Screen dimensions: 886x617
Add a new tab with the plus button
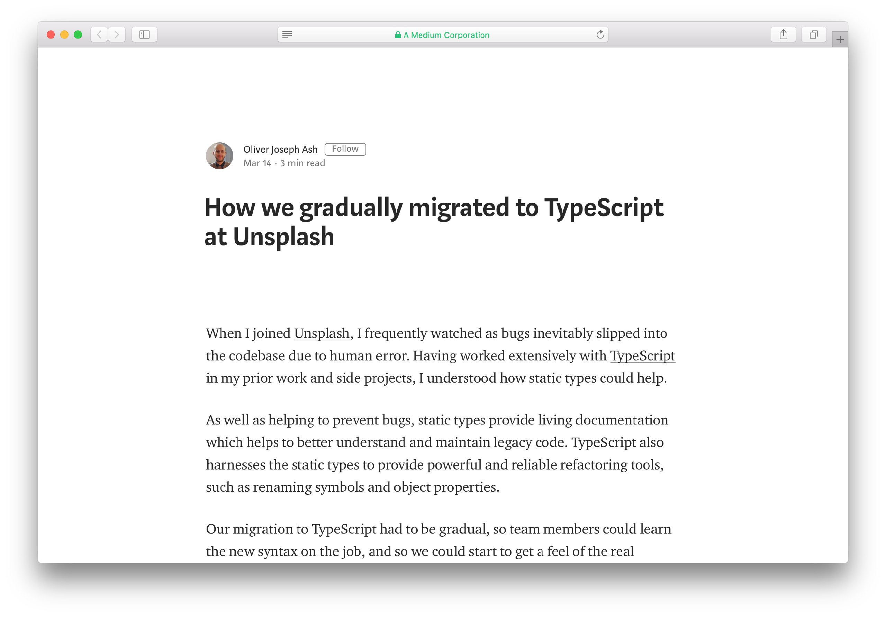click(840, 39)
